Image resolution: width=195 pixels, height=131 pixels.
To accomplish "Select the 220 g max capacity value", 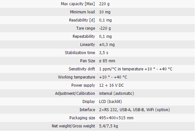I will pyautogui.click(x=104, y=4).
